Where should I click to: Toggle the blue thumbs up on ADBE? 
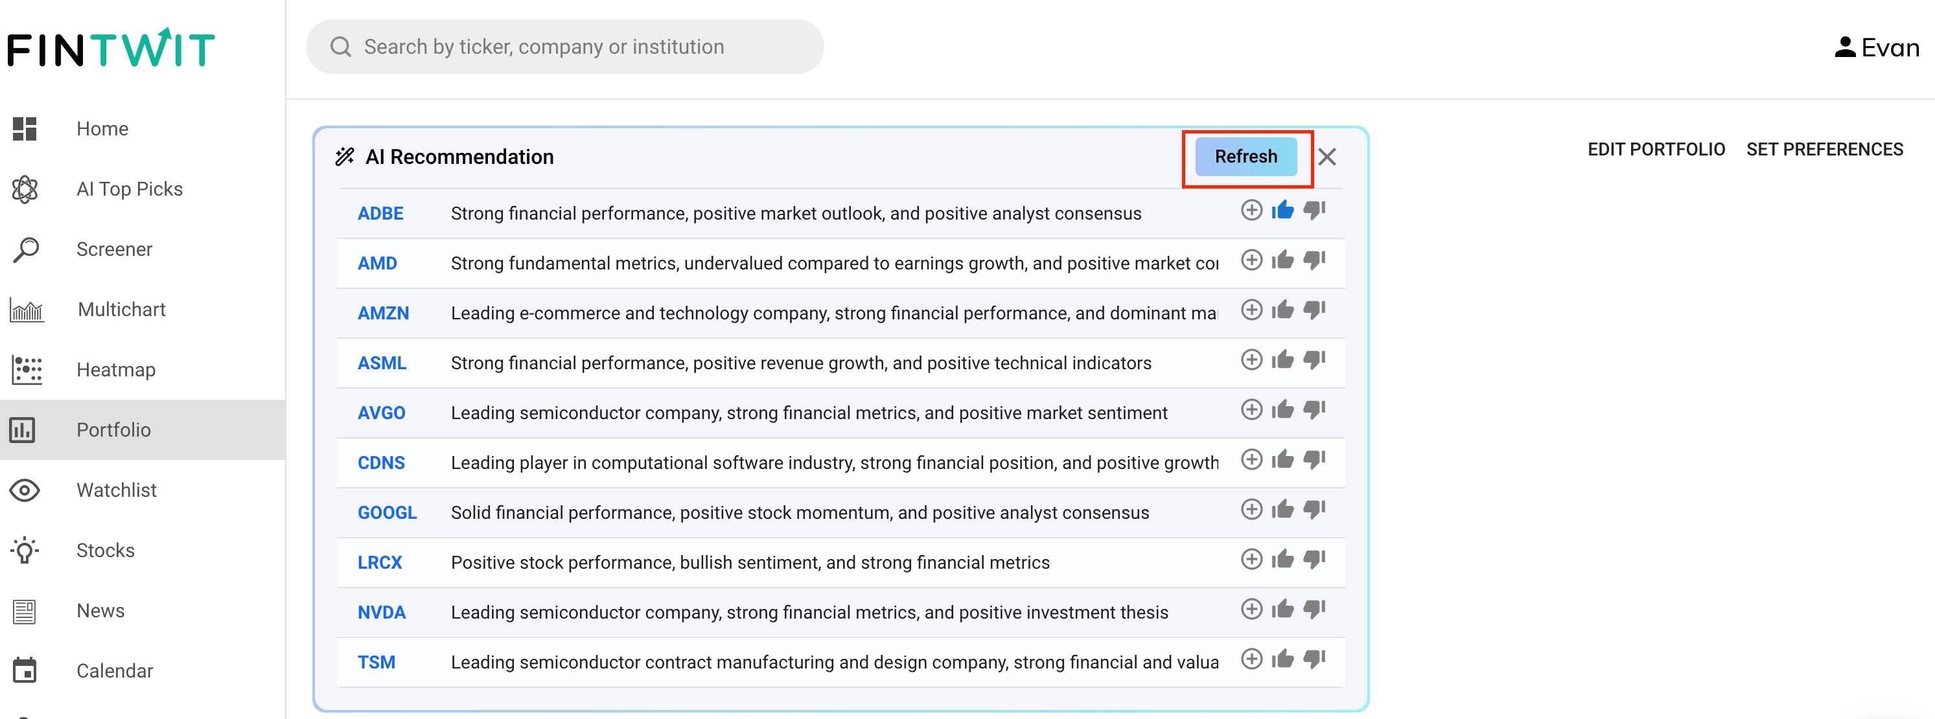[1282, 210]
